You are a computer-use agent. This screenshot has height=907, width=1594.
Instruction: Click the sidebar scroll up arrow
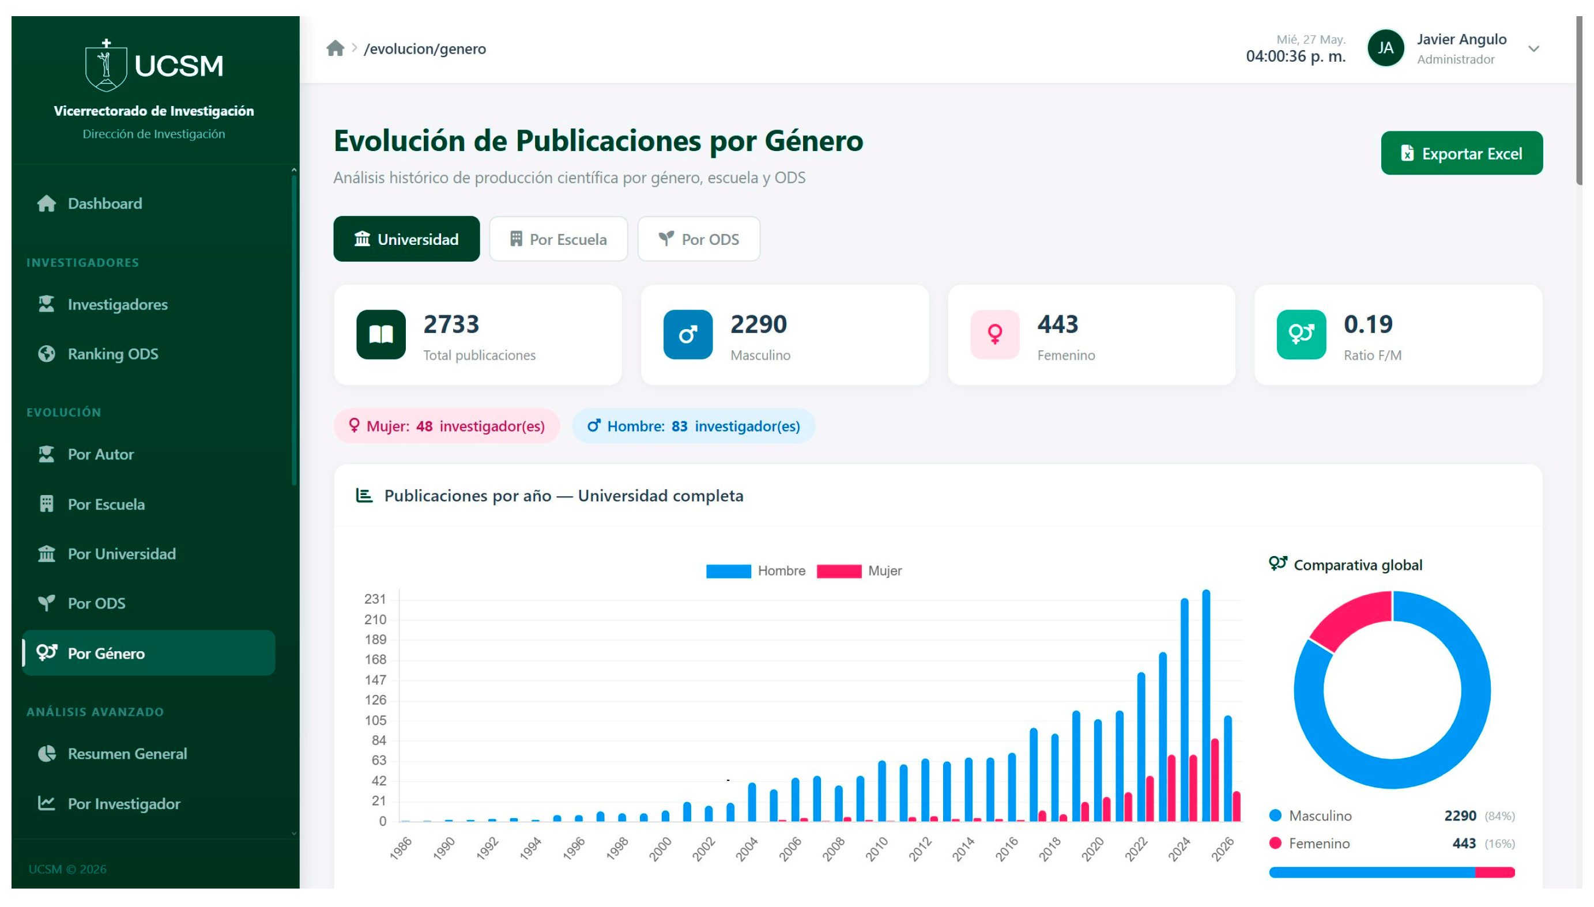point(293,169)
